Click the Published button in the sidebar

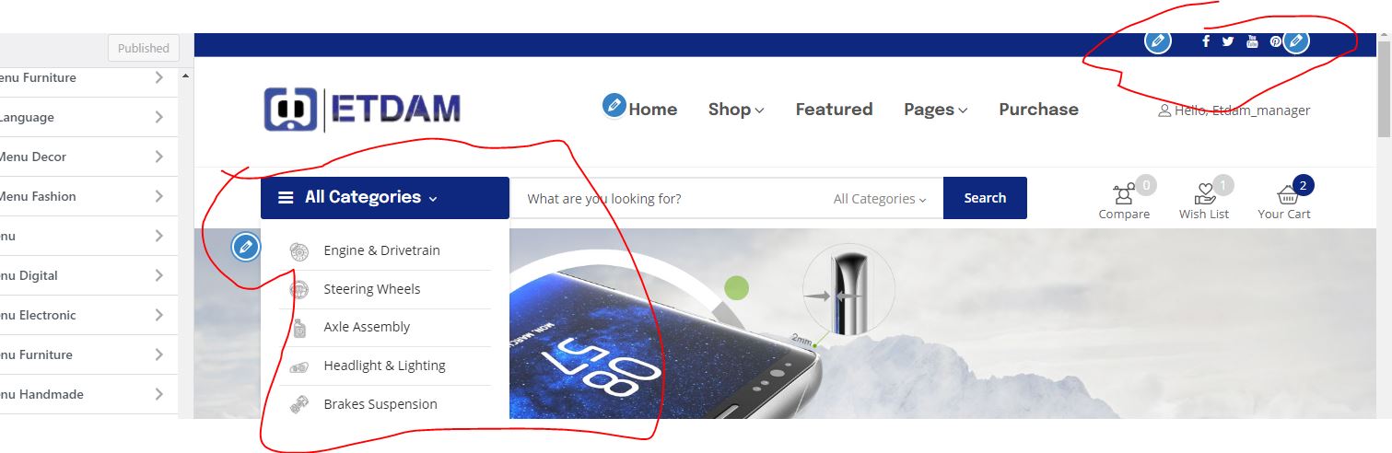(x=144, y=48)
